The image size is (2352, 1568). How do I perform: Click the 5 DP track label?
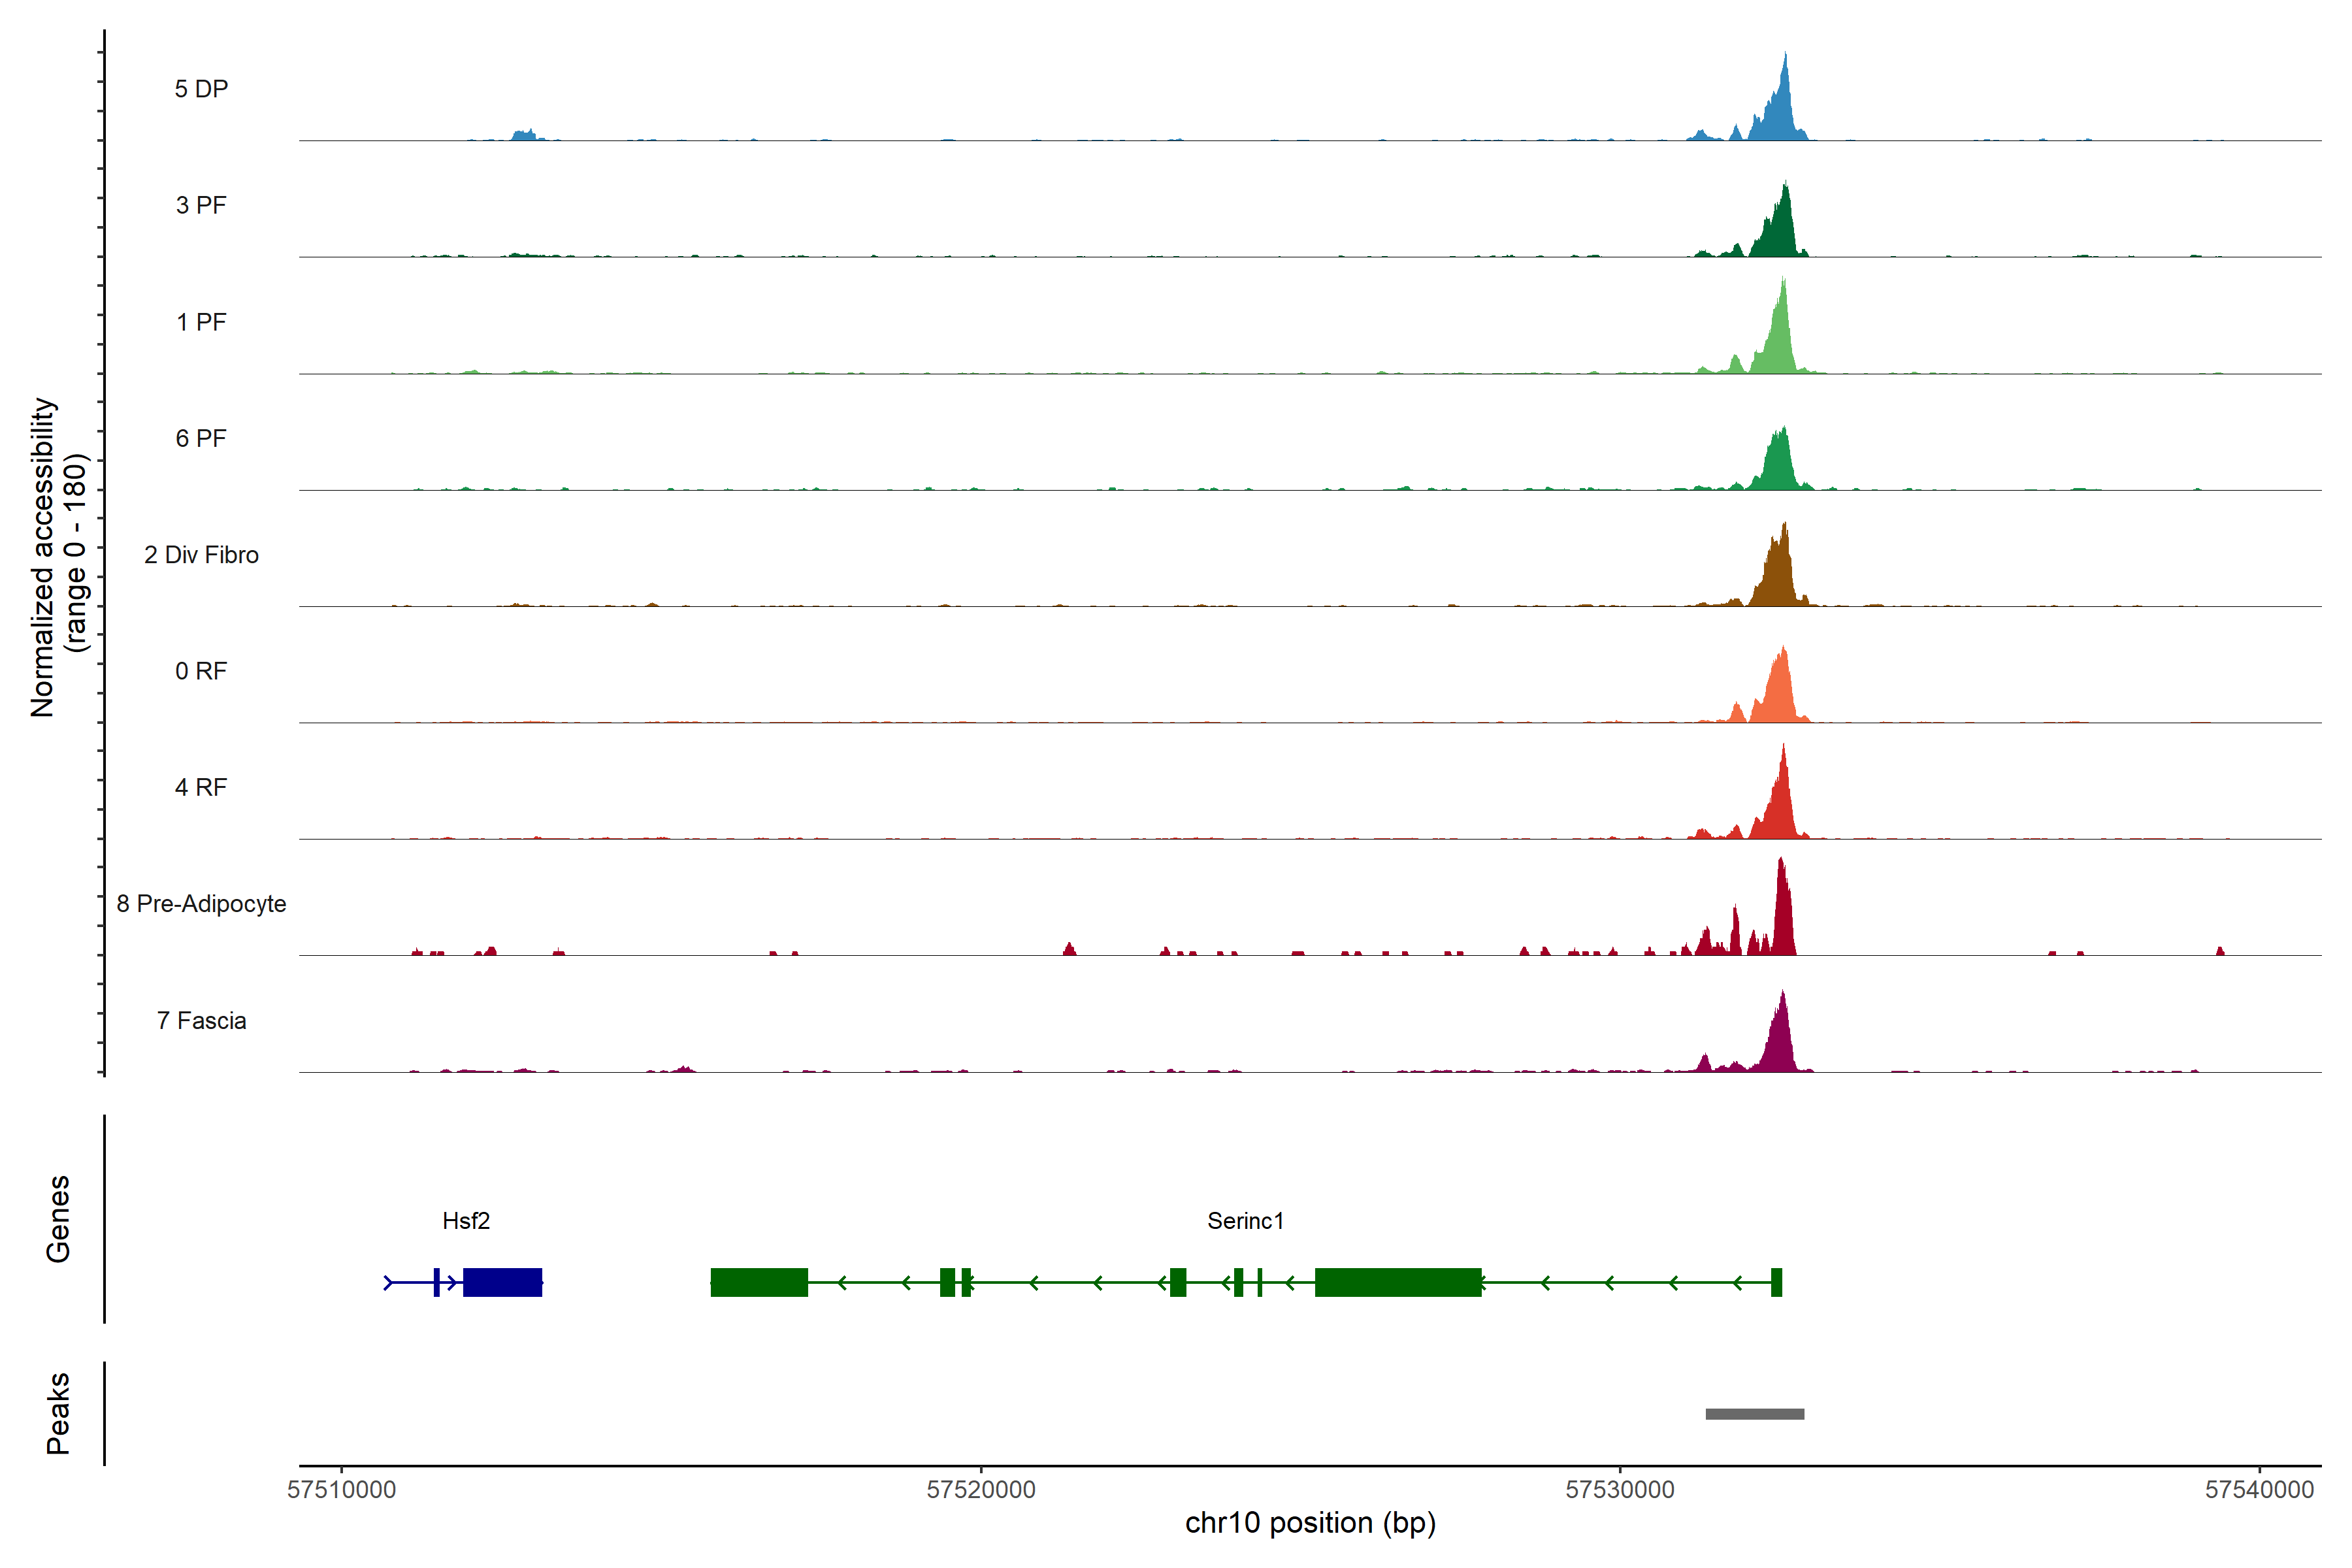(201, 89)
